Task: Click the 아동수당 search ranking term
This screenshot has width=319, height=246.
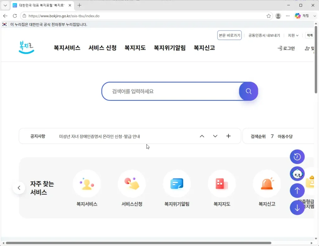Action: tap(285, 136)
